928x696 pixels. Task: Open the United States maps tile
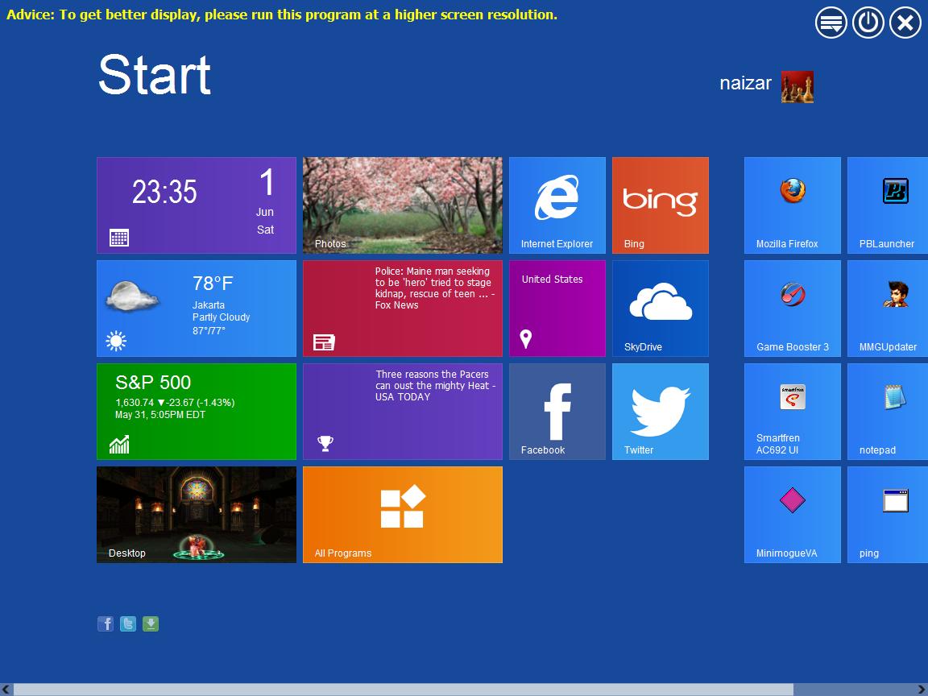[x=557, y=309]
